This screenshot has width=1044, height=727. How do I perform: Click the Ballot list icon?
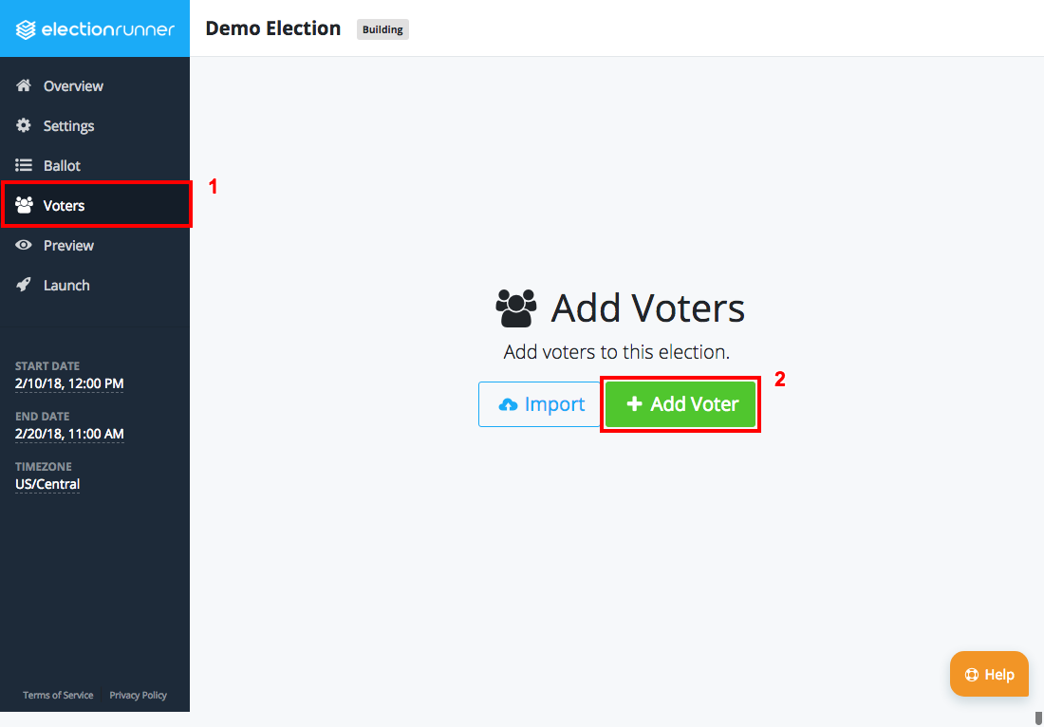click(x=23, y=165)
